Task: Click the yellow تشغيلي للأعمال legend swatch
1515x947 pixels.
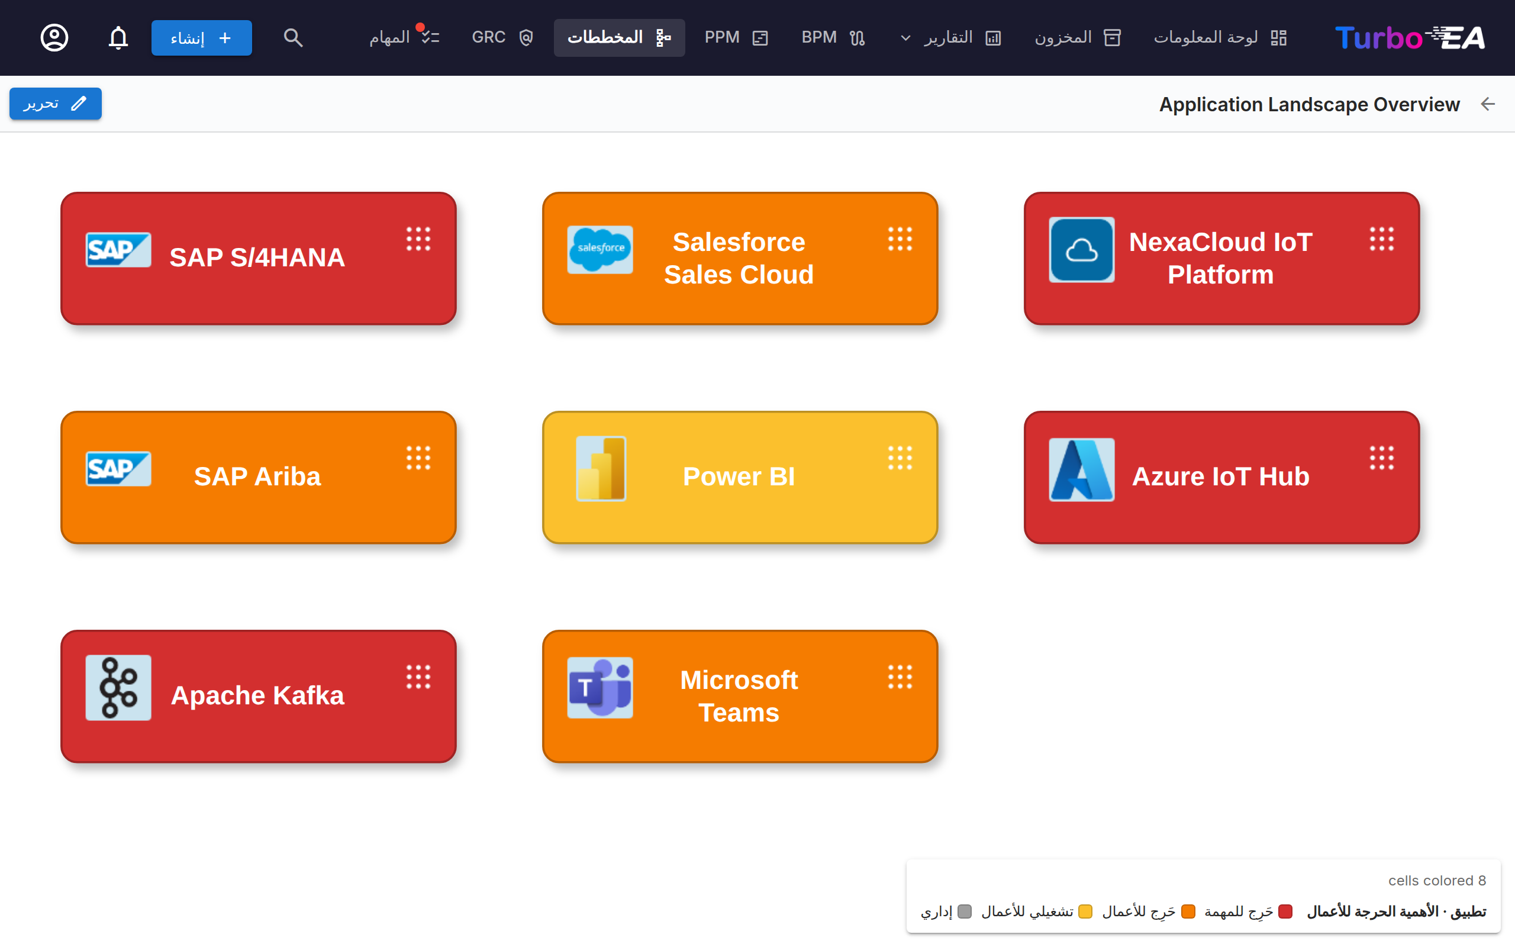Action: point(1085,911)
